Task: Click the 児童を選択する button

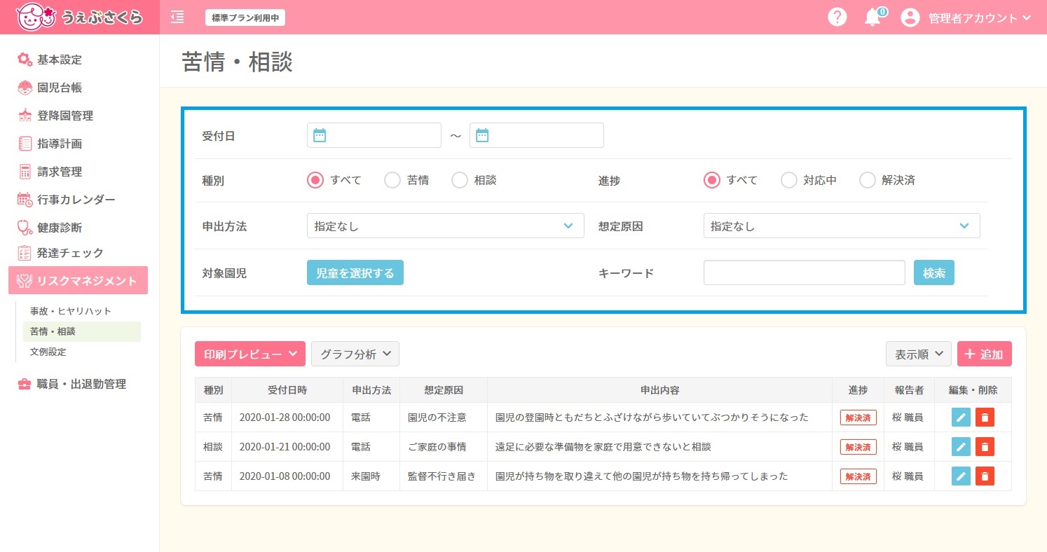Action: [x=355, y=272]
